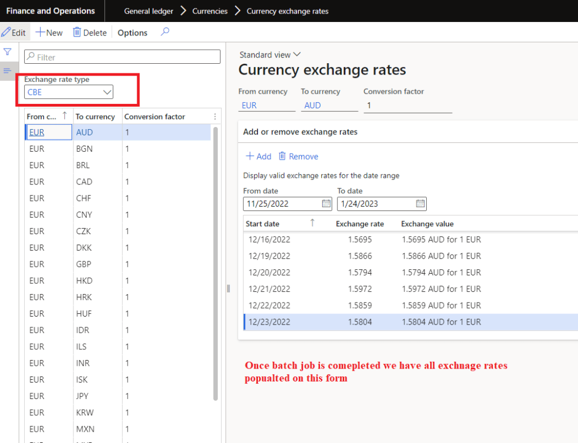Click the Edit pencil icon

pos(7,33)
